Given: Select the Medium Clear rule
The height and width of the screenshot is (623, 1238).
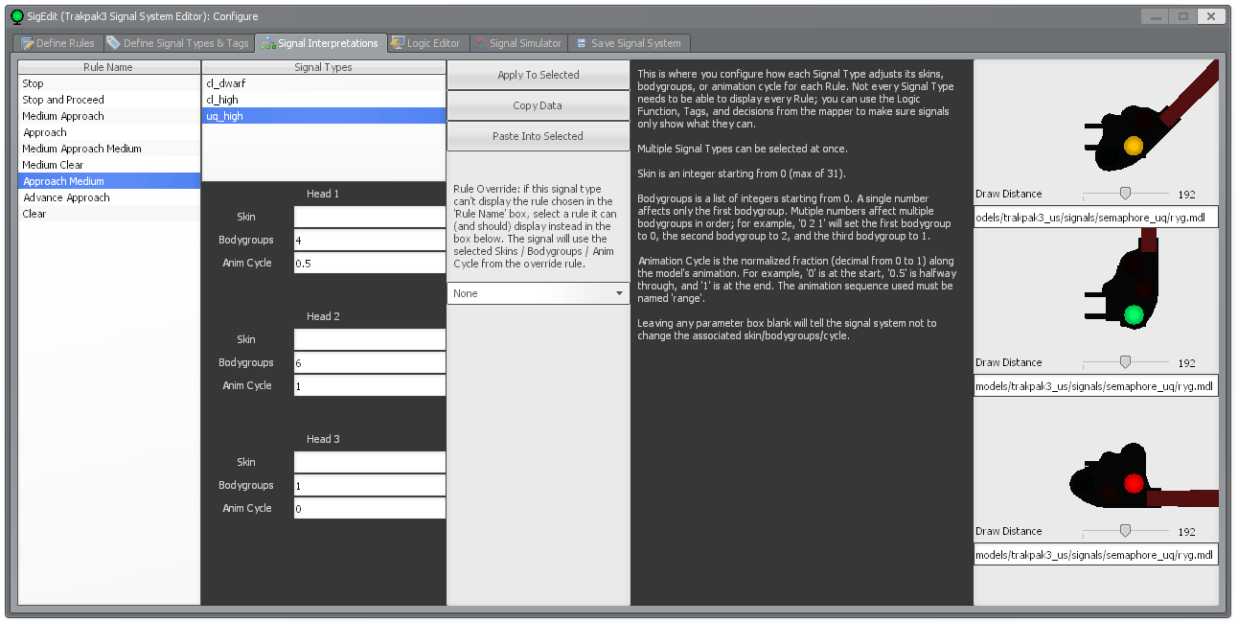Looking at the screenshot, I should point(109,165).
